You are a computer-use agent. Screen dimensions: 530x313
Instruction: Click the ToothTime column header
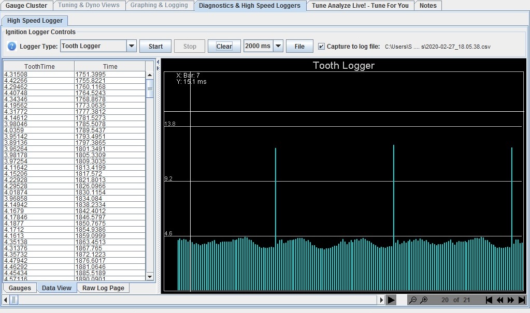[39, 66]
